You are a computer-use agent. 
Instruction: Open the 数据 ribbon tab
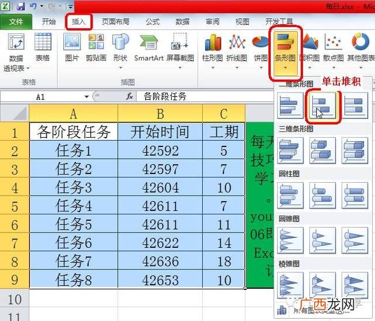[x=182, y=22]
